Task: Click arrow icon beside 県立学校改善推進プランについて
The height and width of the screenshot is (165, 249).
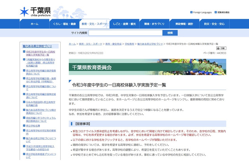Action: coord(24,154)
